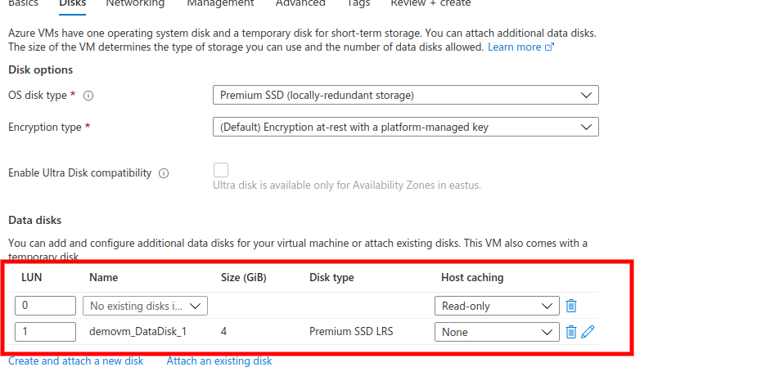Go to the Management tab
The image size is (766, 385).
[220, 3]
